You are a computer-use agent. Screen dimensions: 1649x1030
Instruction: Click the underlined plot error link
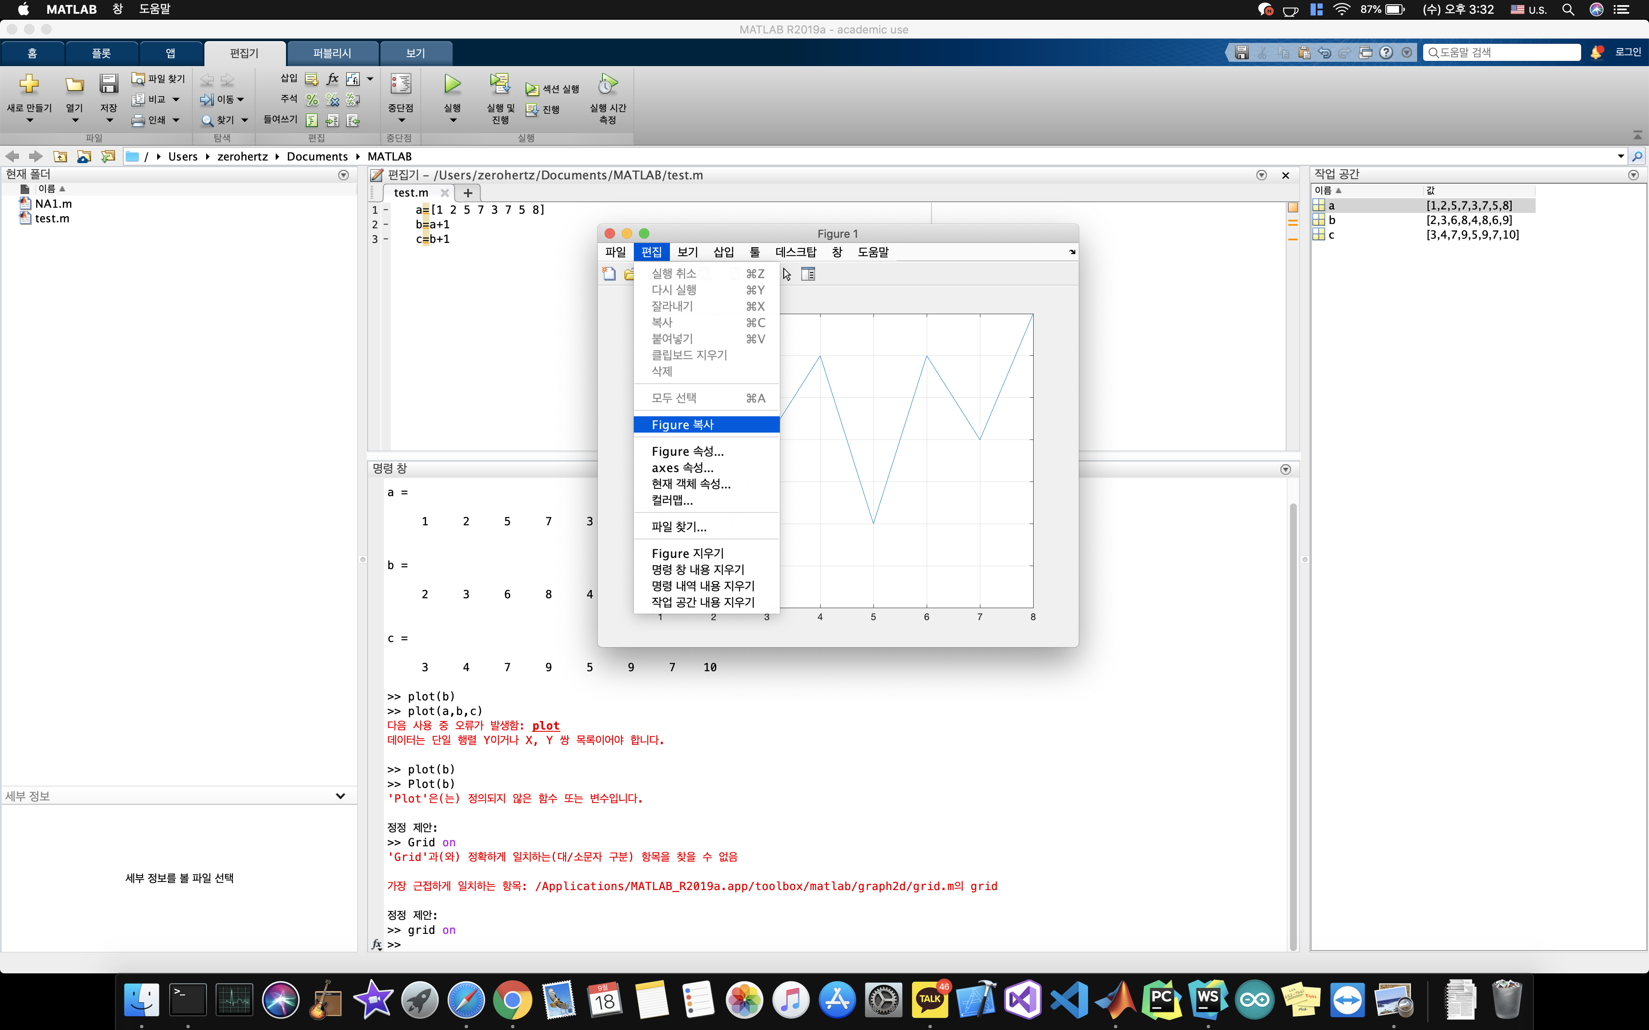point(545,725)
